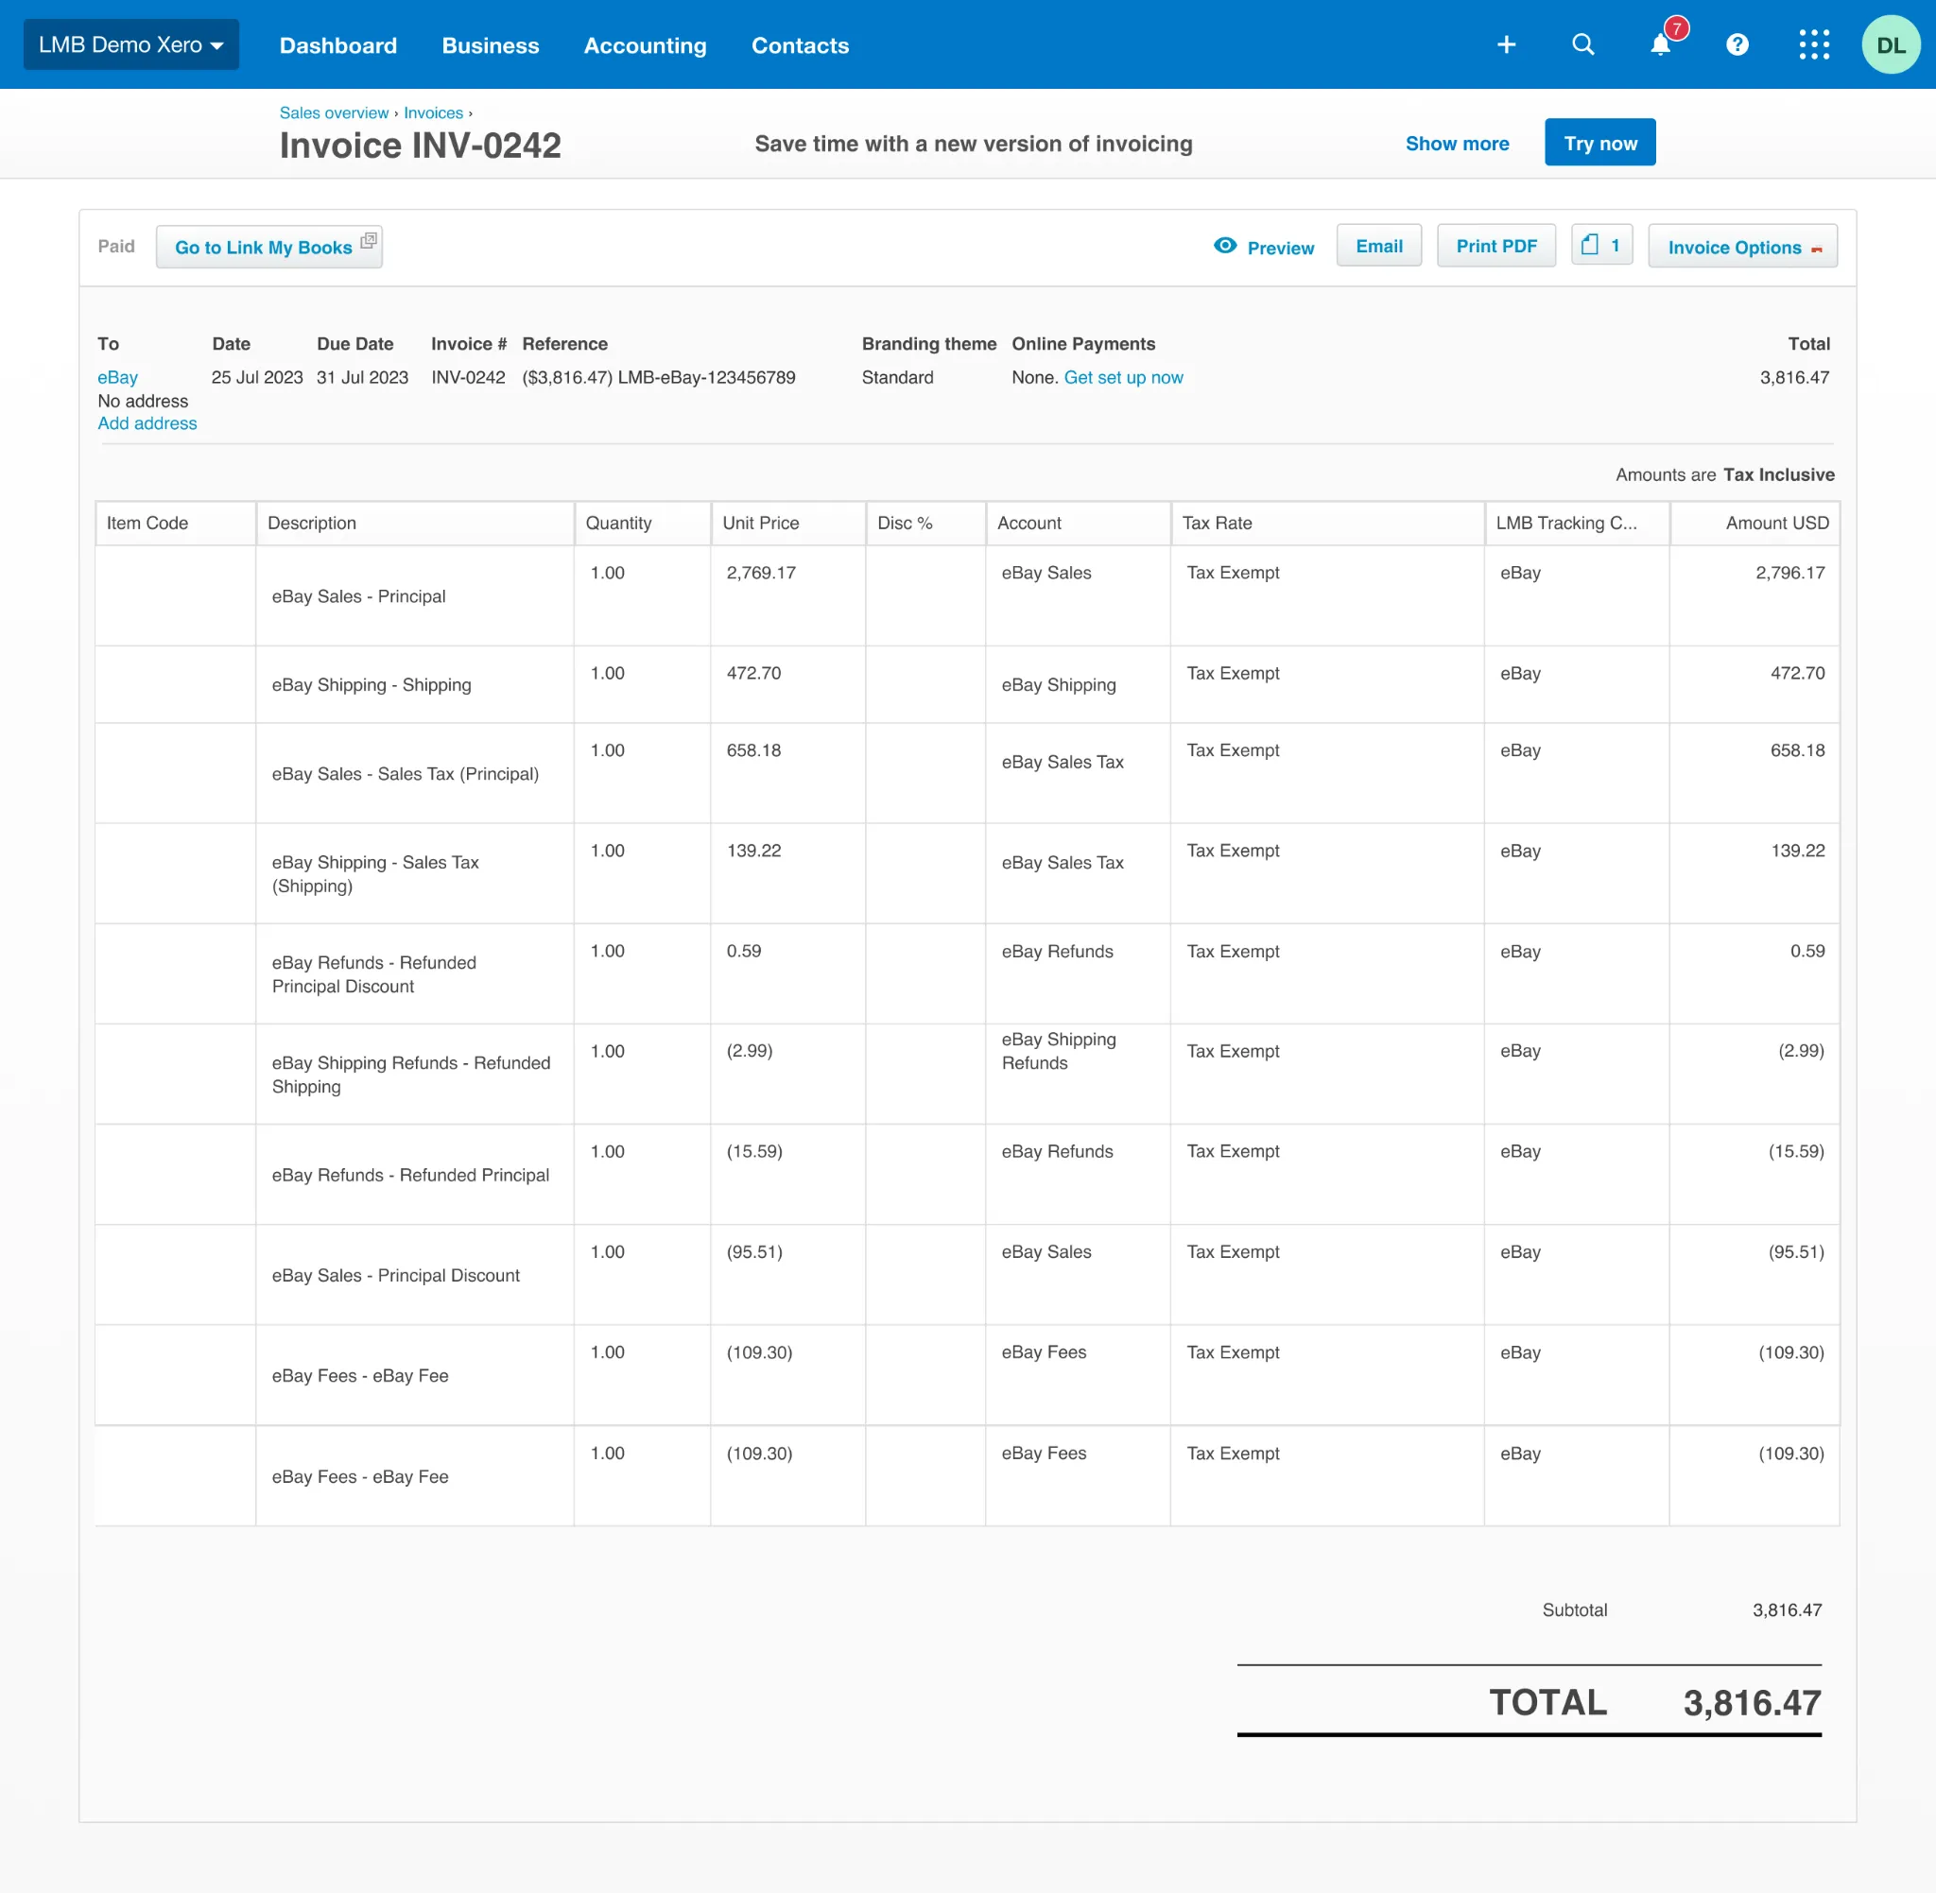Click the eye icon beside Preview
The width and height of the screenshot is (1936, 1893).
[x=1225, y=246]
